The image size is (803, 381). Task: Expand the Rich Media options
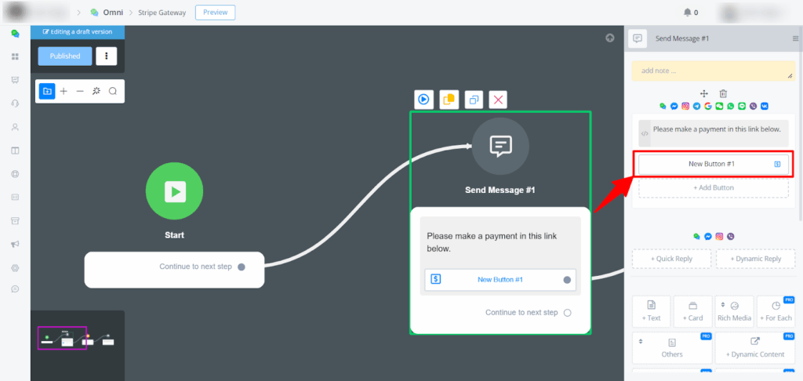734,311
